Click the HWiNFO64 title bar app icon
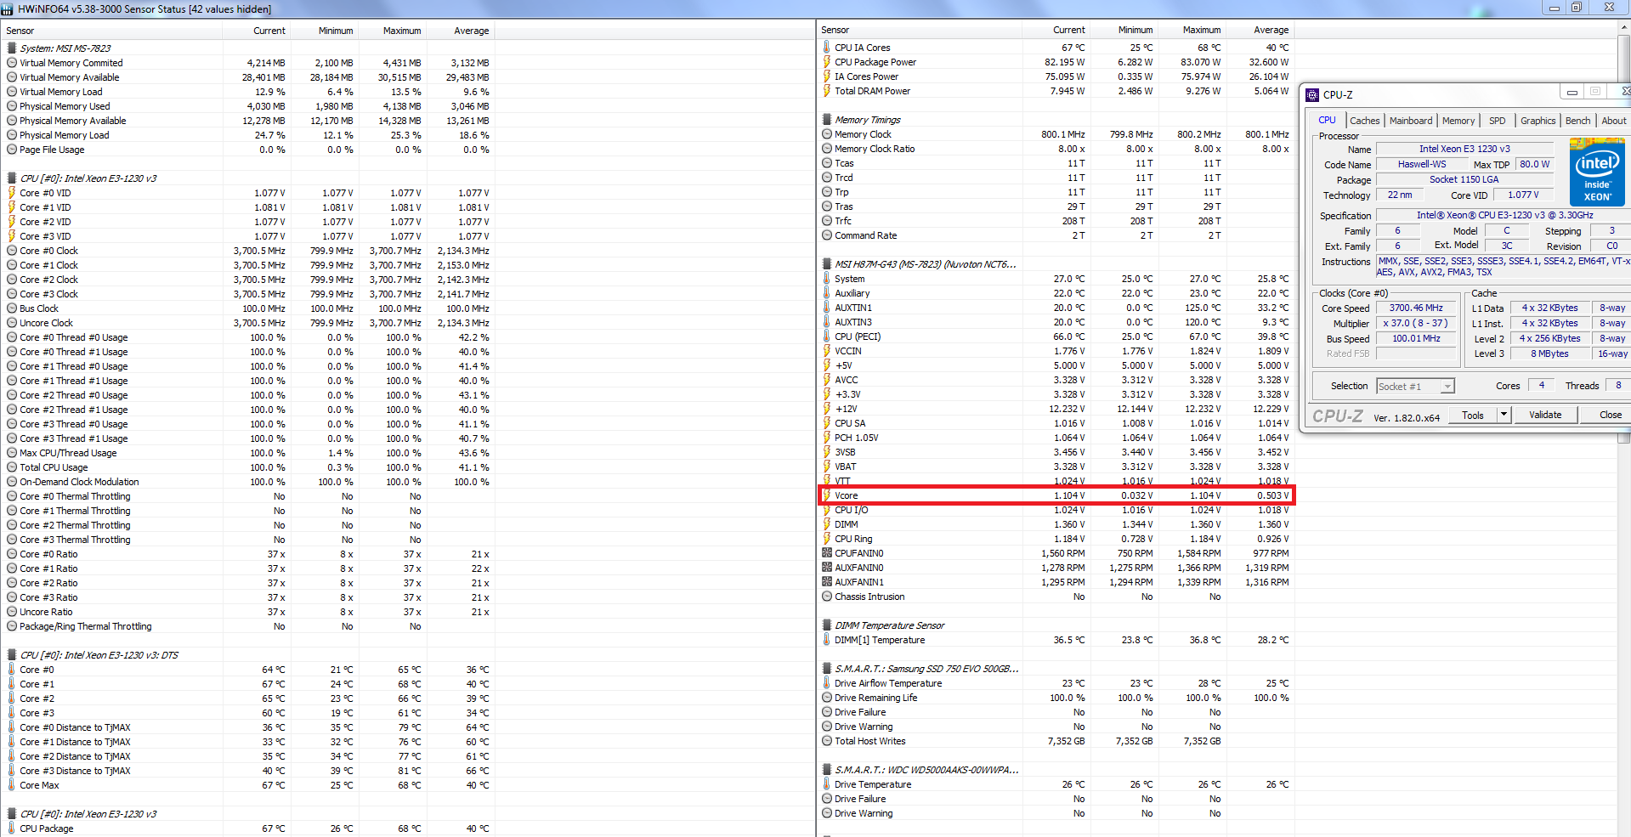 (x=7, y=8)
